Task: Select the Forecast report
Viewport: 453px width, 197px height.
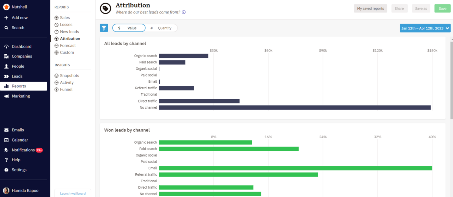Action: [66, 45]
